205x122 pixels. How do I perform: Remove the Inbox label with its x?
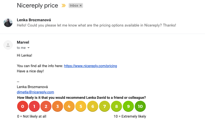click(81, 6)
